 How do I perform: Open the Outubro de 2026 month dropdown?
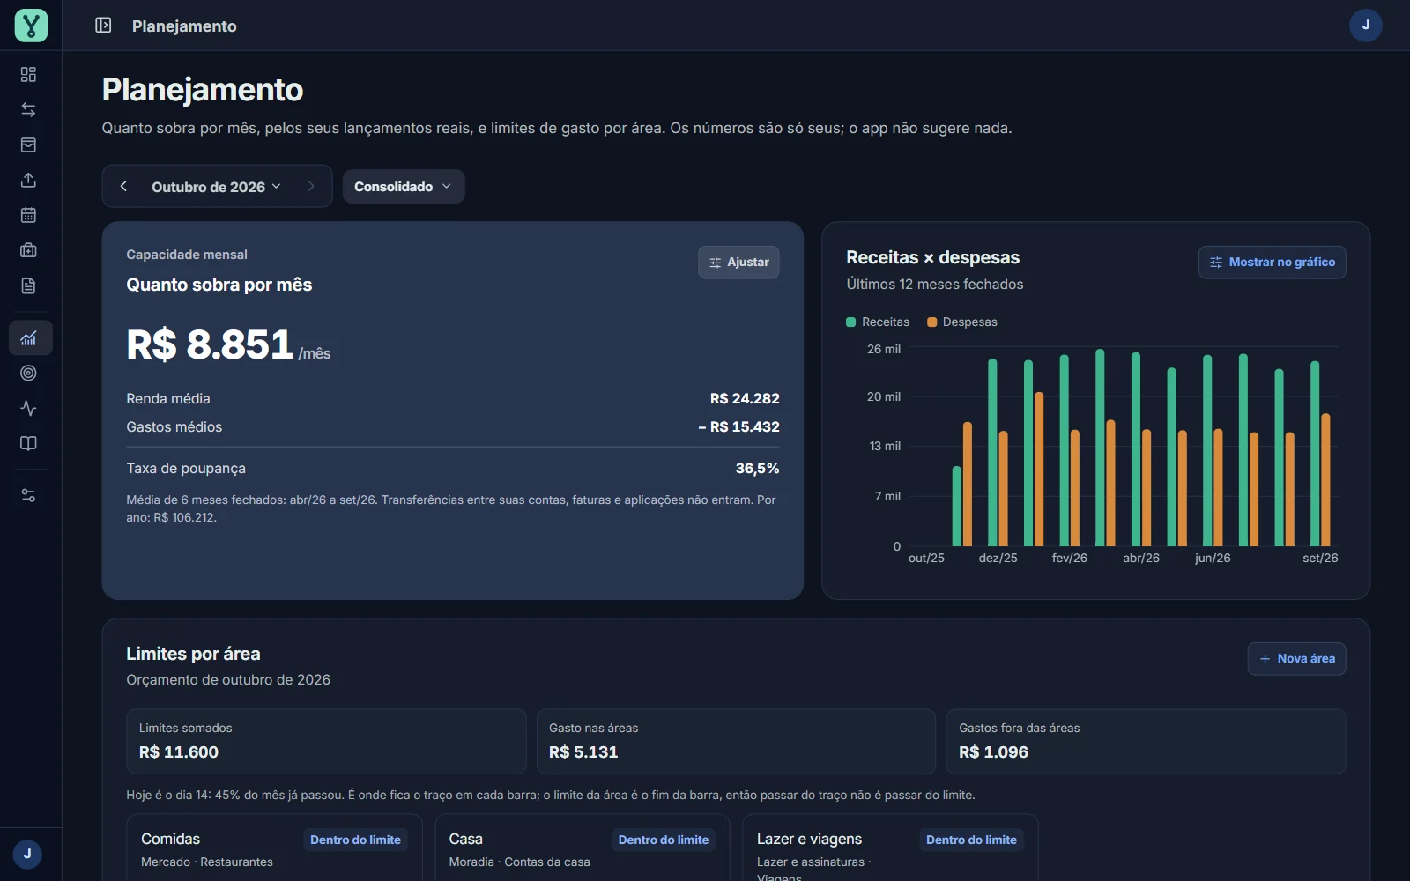coord(216,187)
